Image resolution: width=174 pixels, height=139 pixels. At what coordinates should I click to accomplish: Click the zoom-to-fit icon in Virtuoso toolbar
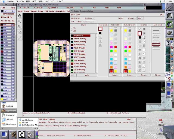click(20, 16)
